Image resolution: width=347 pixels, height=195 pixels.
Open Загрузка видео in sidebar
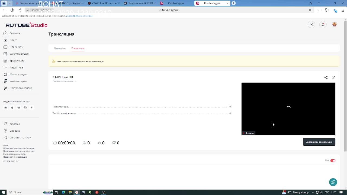click(16, 54)
